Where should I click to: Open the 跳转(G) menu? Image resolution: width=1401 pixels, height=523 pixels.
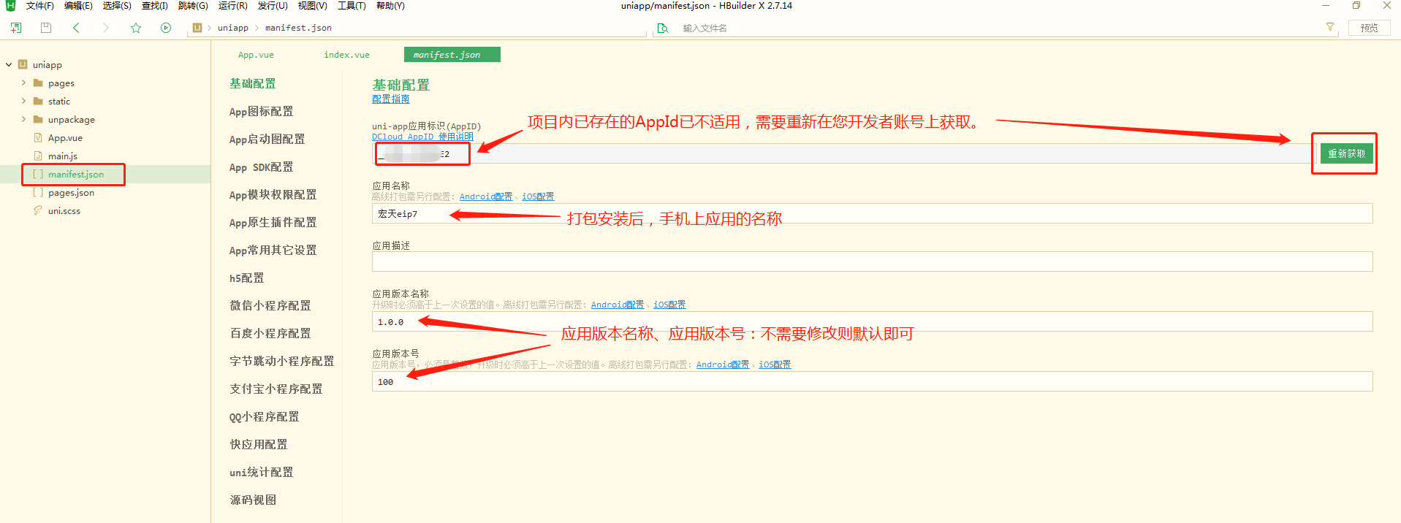tap(193, 6)
